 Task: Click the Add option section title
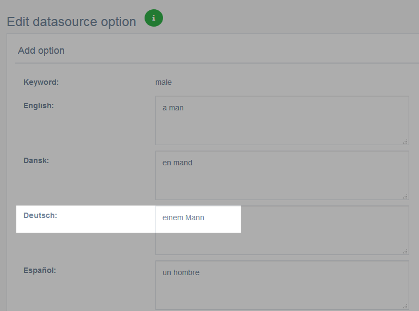(41, 51)
